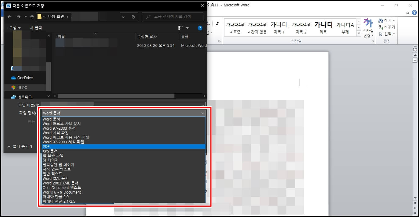Create a new folder with 새 폴더
The width and height of the screenshot is (419, 217).
click(36, 28)
